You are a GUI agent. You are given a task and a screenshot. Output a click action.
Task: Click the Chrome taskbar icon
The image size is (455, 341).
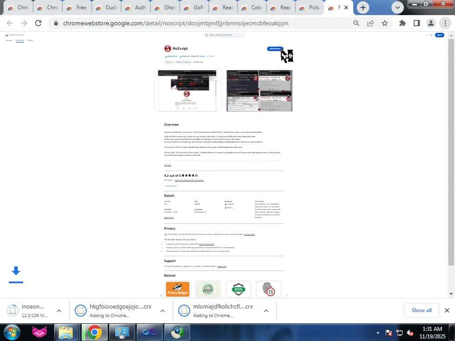pos(94,332)
